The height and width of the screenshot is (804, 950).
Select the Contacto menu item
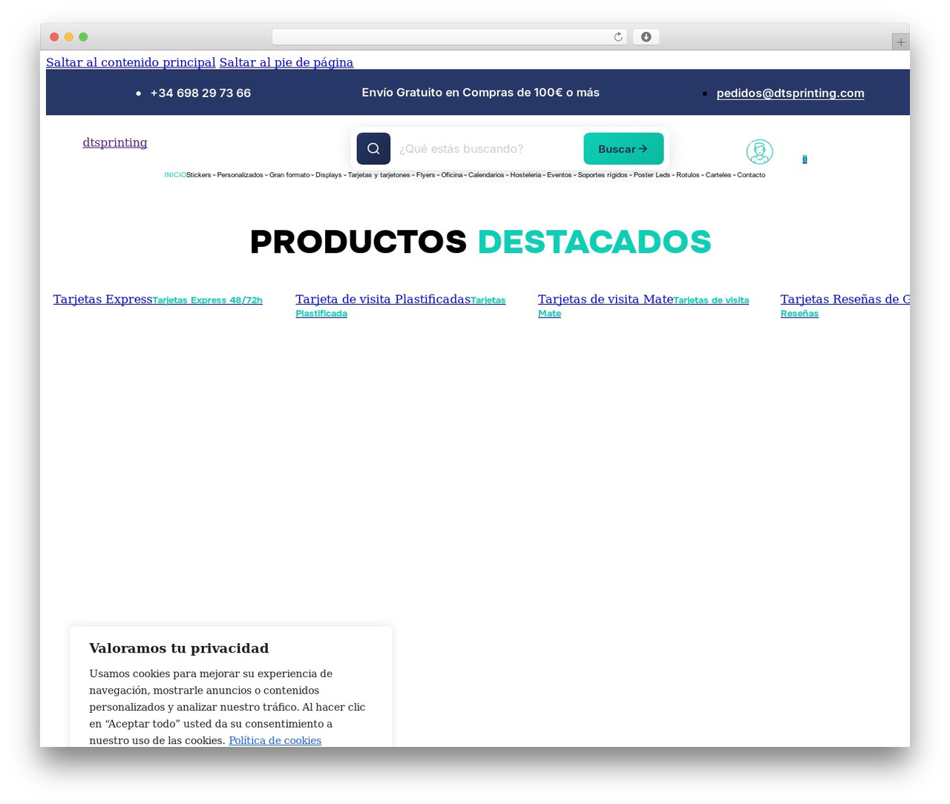(751, 175)
